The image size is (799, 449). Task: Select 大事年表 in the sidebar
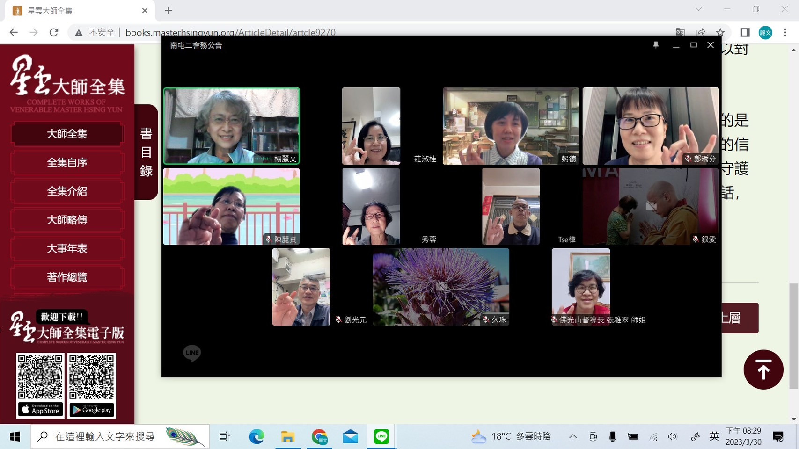pos(67,248)
